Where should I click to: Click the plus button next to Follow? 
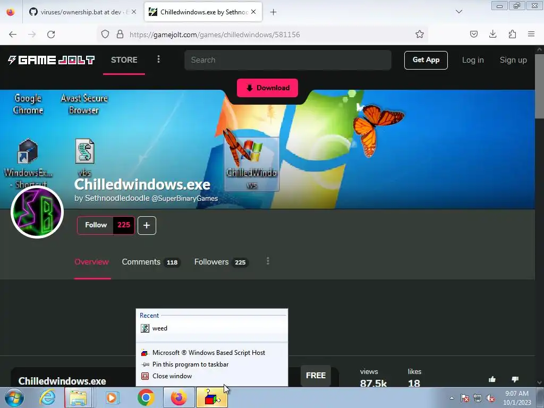point(147,225)
